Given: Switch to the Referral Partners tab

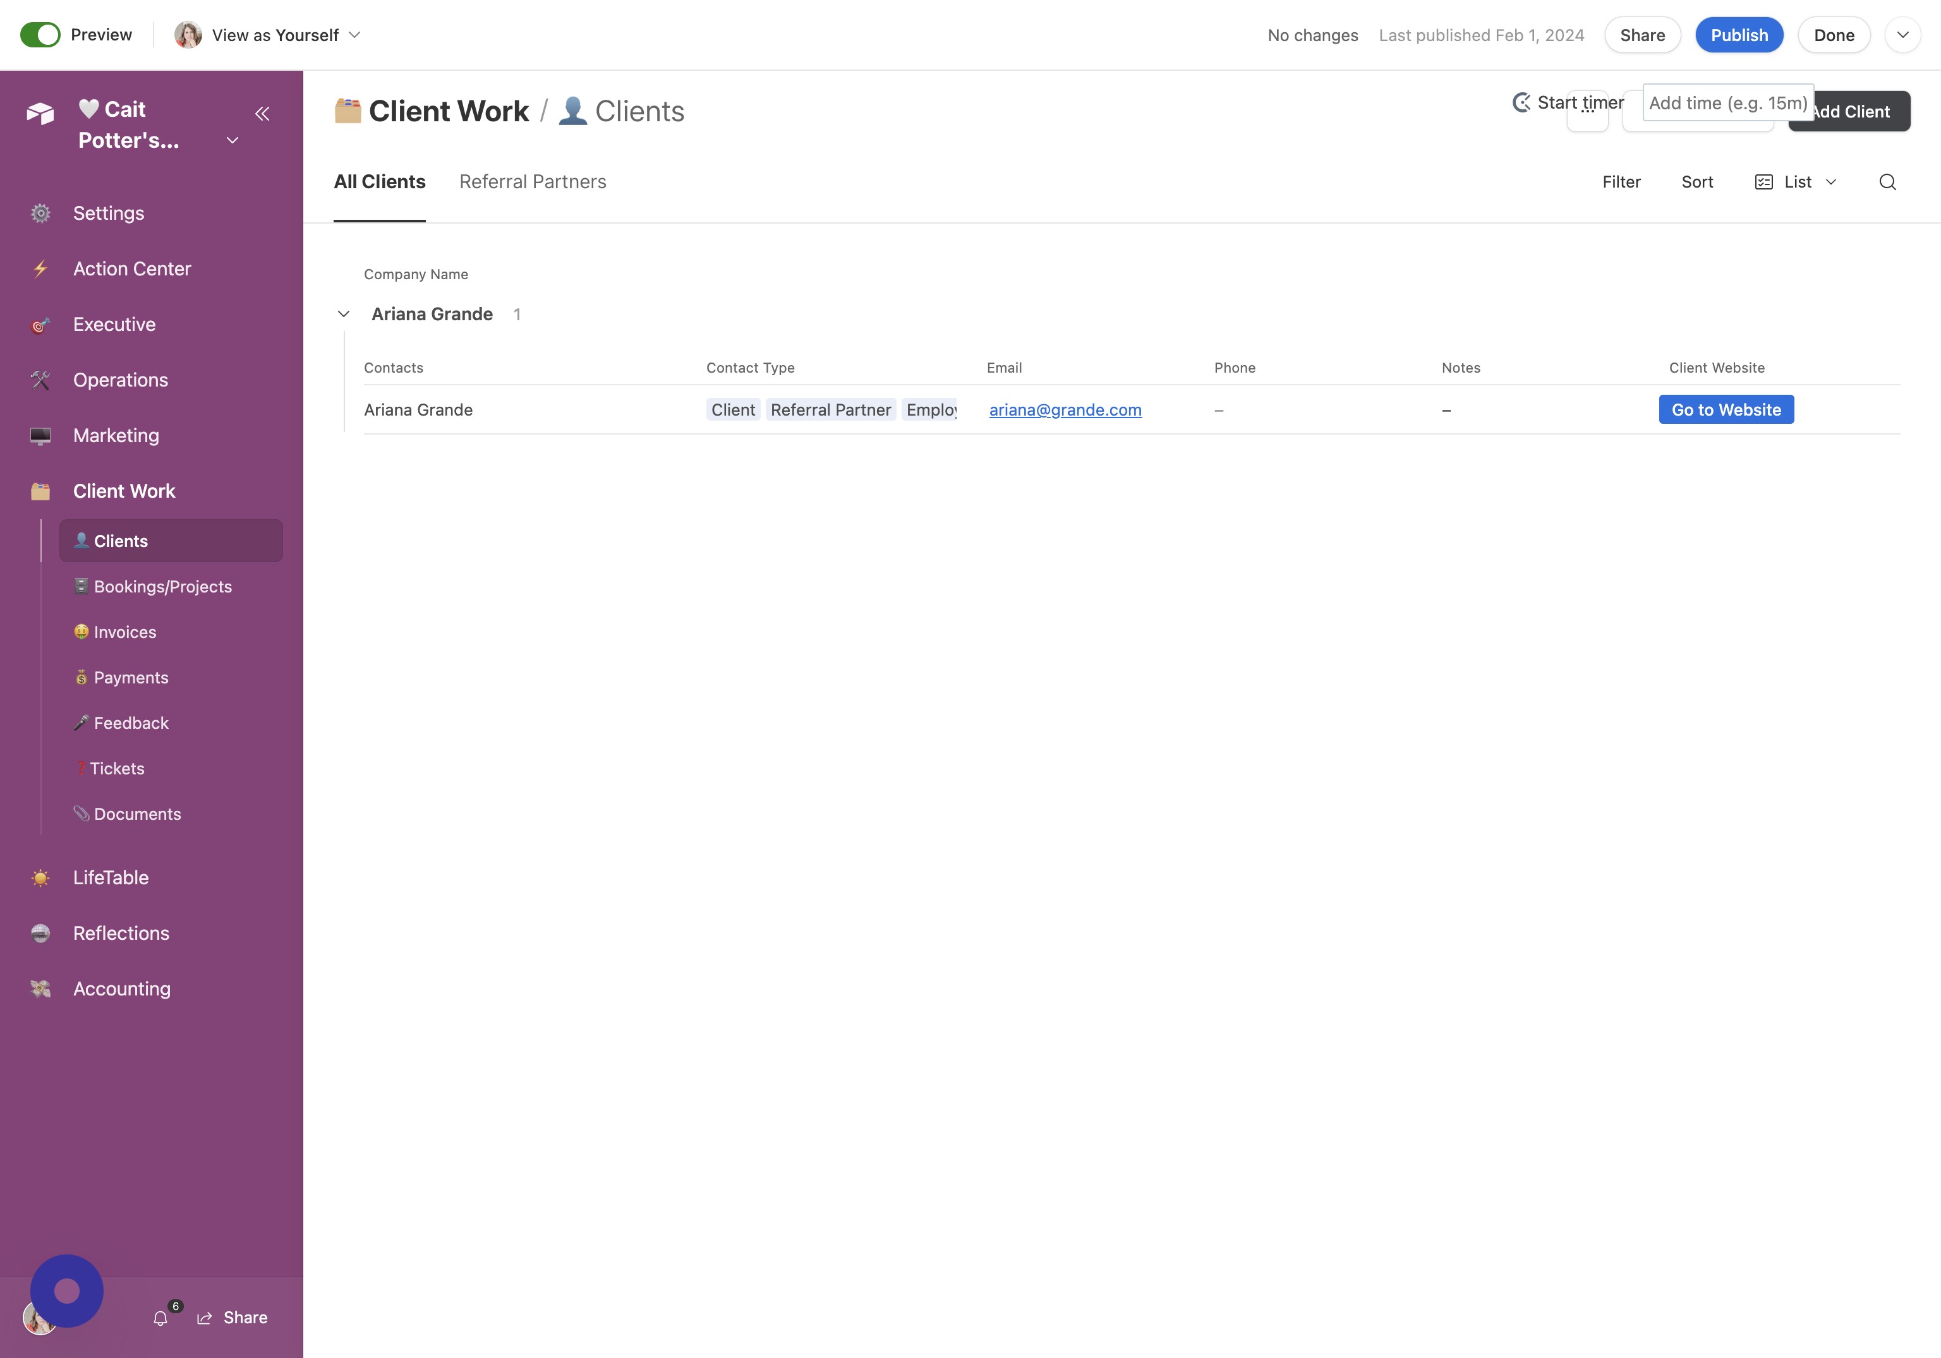Looking at the screenshot, I should click(533, 182).
